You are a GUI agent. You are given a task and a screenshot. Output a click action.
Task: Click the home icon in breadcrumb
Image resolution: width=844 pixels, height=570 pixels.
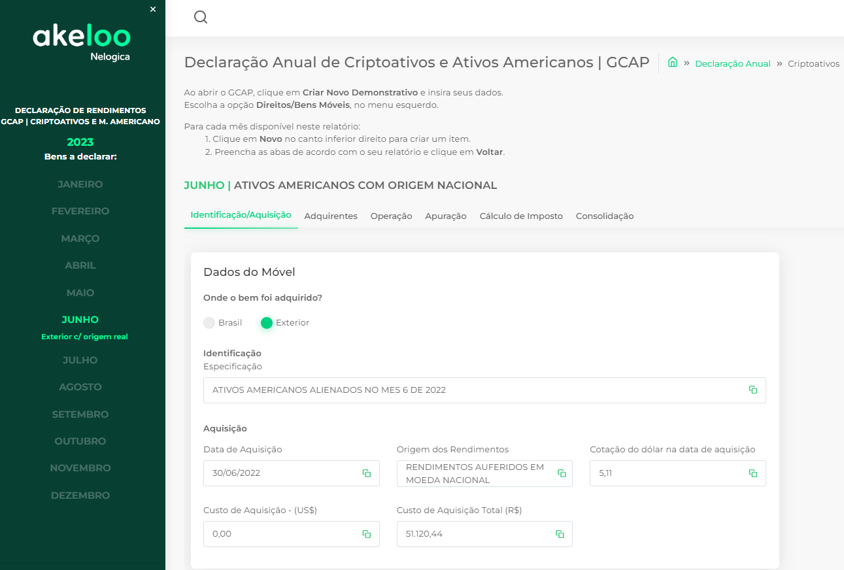point(672,63)
